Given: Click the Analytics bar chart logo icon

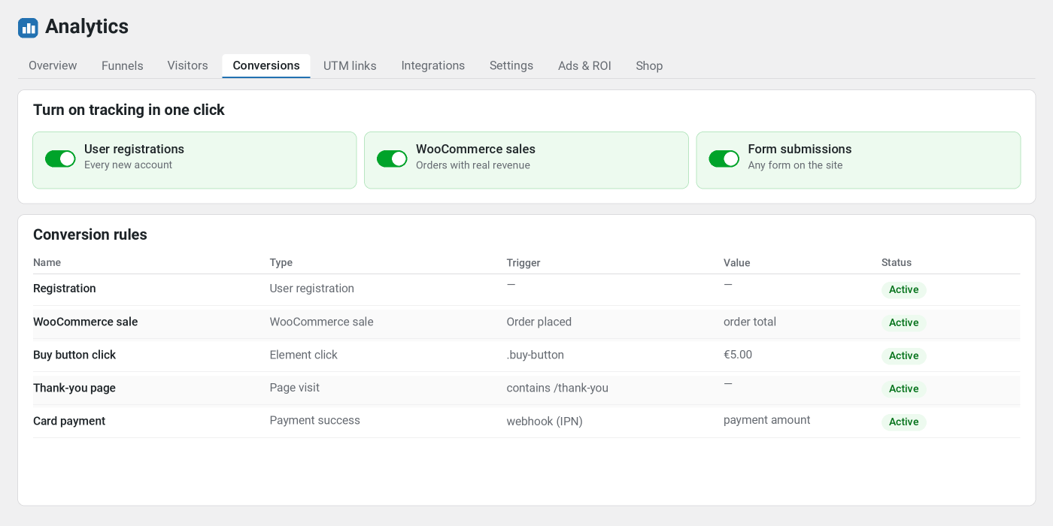Looking at the screenshot, I should [28, 28].
